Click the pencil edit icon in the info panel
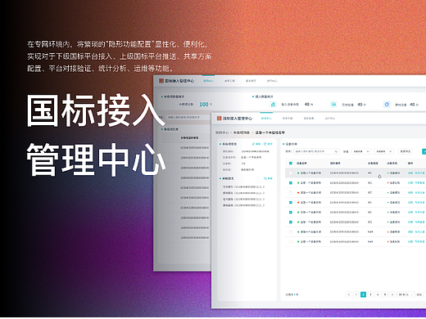 (253, 144)
